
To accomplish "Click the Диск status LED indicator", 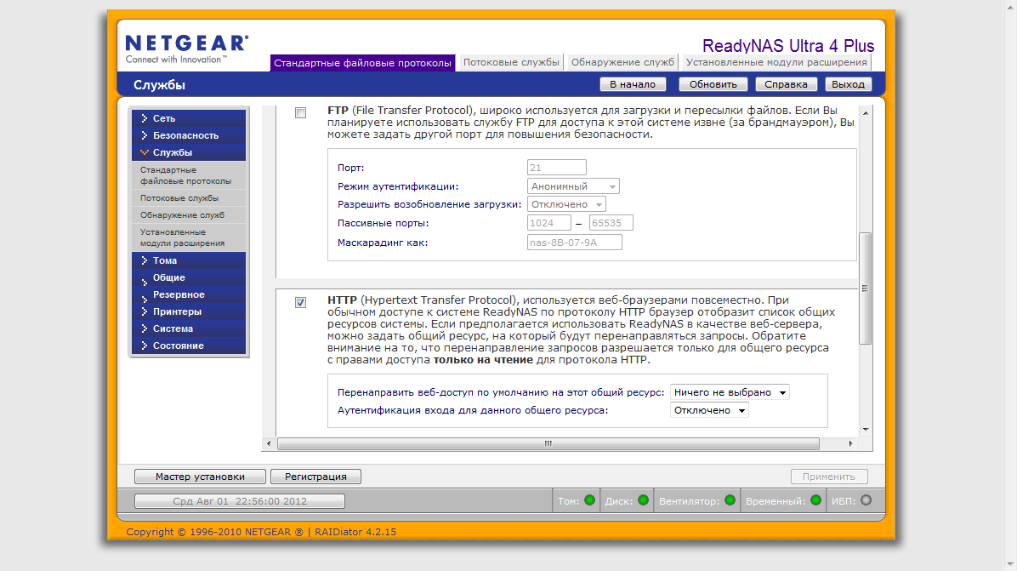I will [x=644, y=500].
